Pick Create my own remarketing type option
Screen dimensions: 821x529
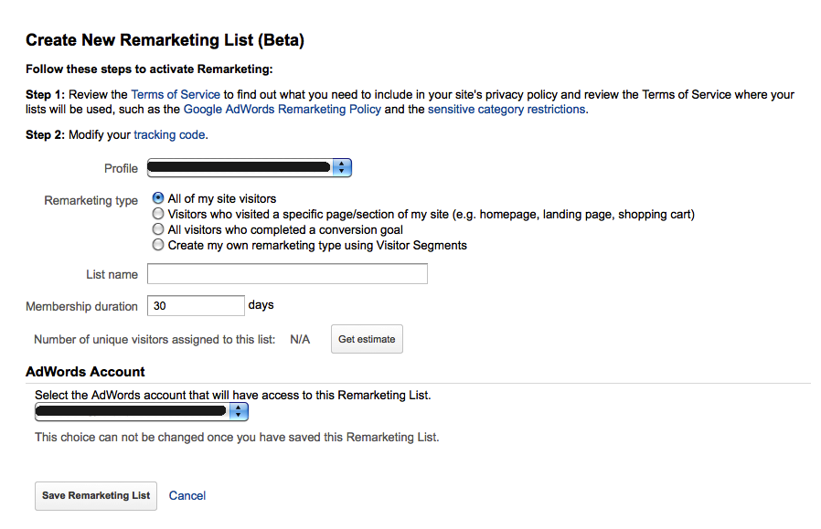tap(159, 245)
